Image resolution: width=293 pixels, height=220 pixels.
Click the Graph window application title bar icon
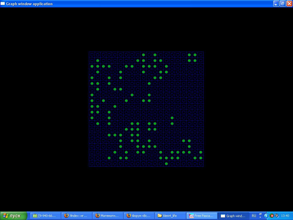pyautogui.click(x=3, y=4)
